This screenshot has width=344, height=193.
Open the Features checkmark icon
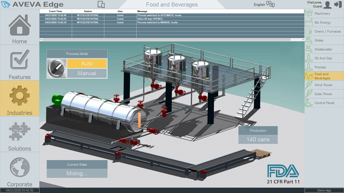click(19, 61)
